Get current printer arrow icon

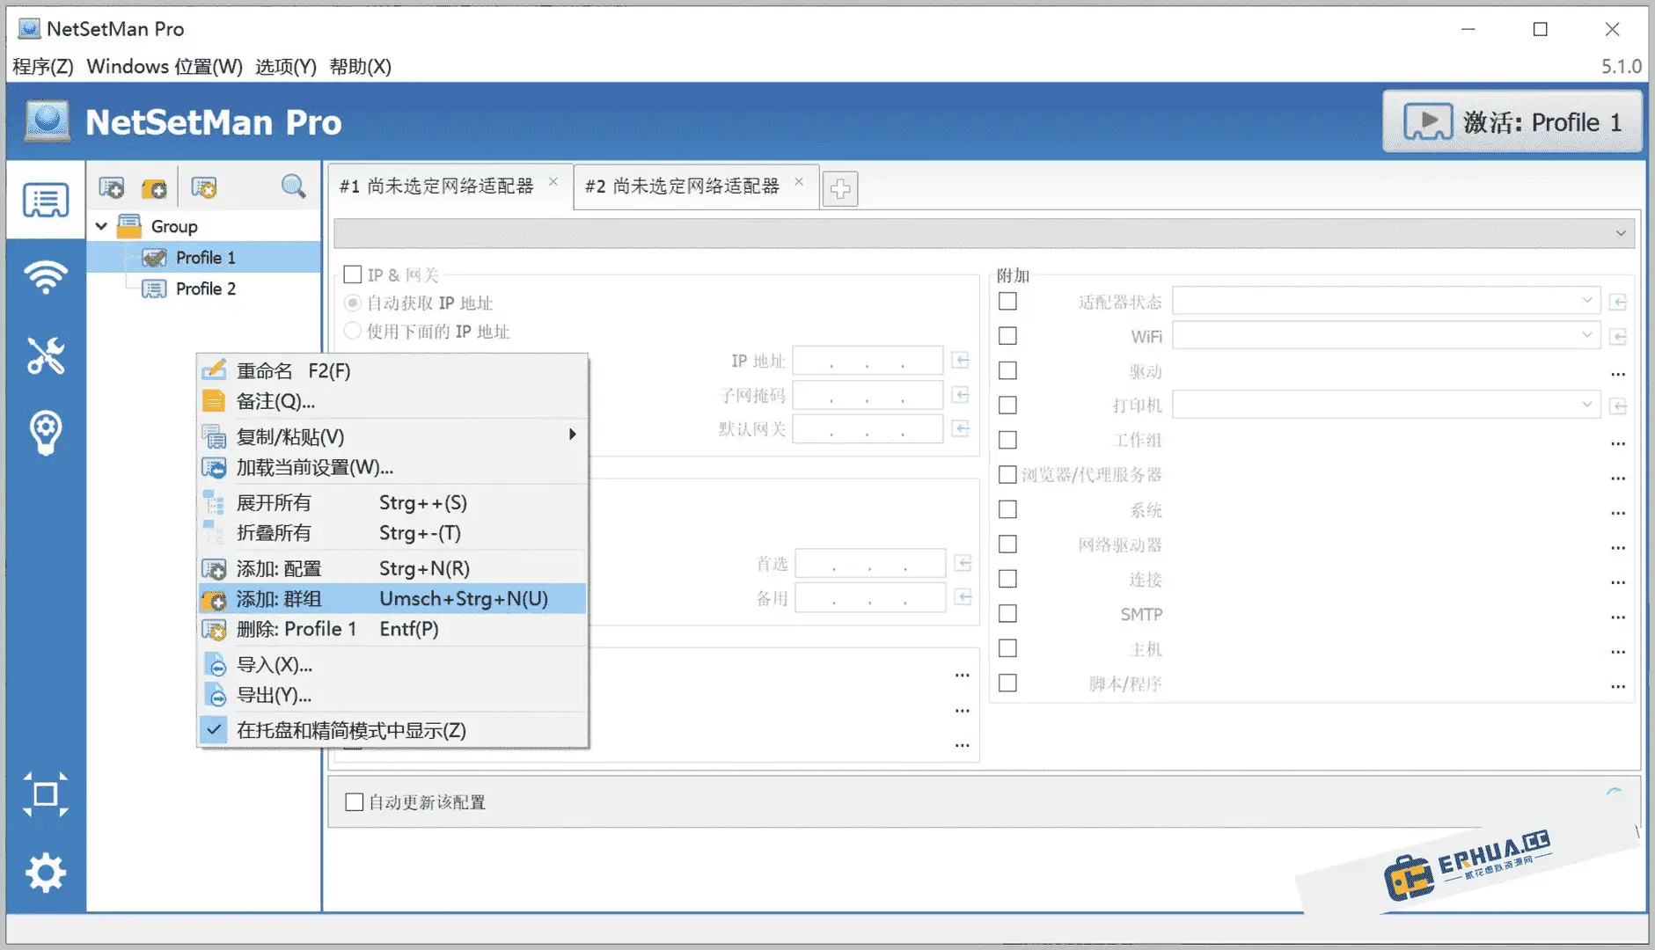point(1618,406)
